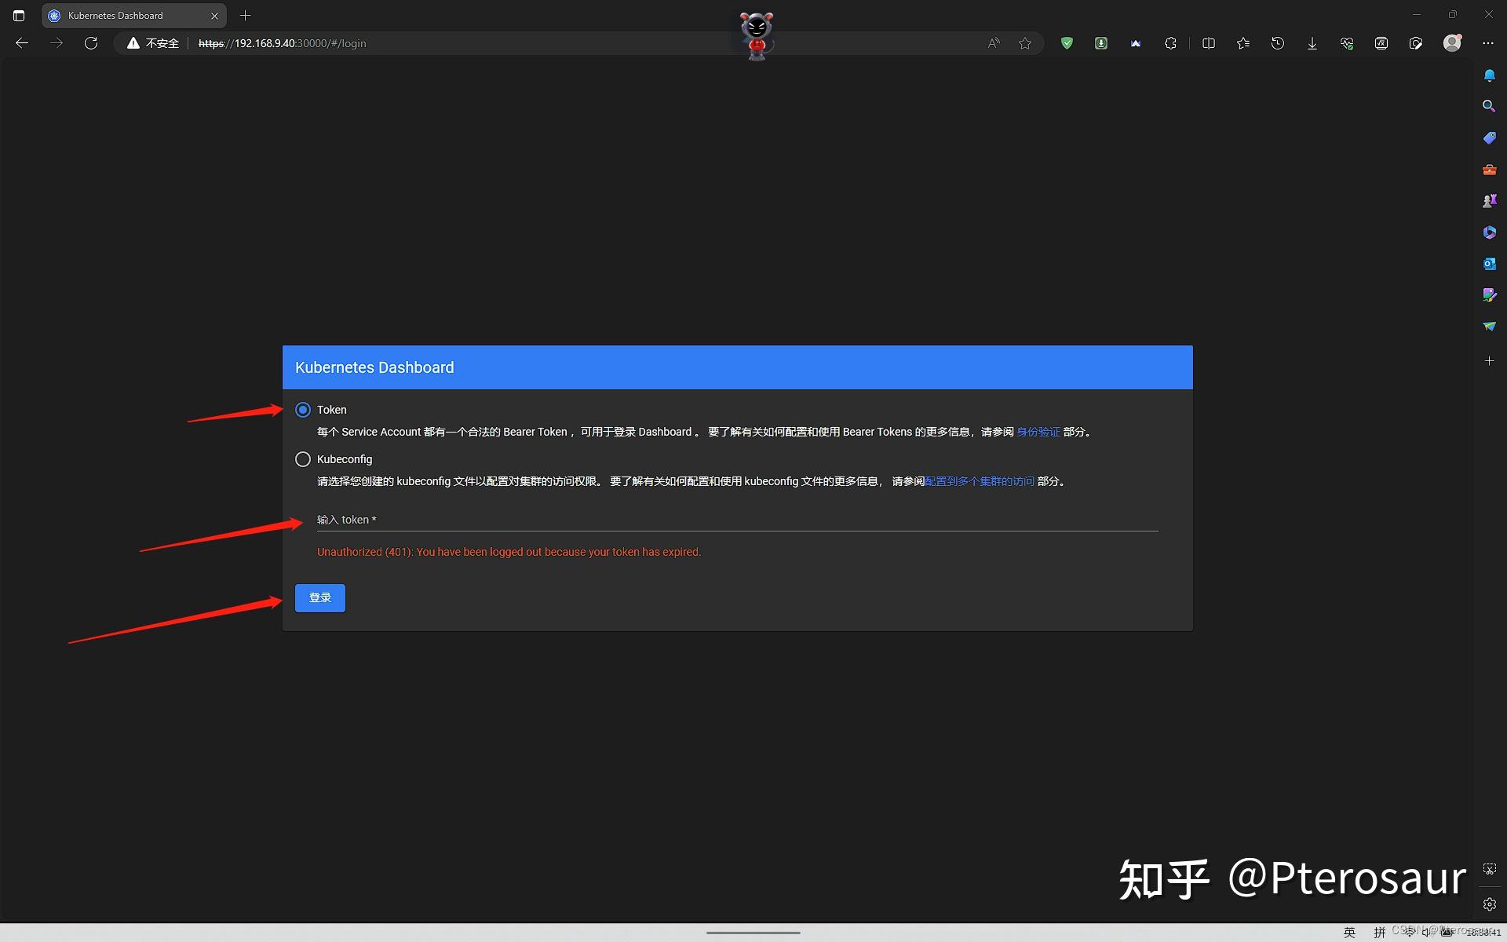Viewport: 1507px width, 942px height.
Task: Open the favorites list
Action: [1243, 43]
